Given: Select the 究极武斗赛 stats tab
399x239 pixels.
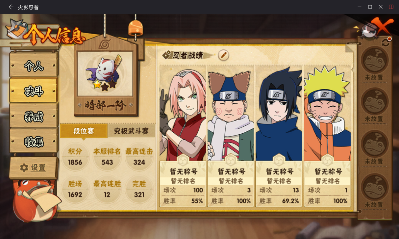Looking at the screenshot, I should tap(131, 131).
